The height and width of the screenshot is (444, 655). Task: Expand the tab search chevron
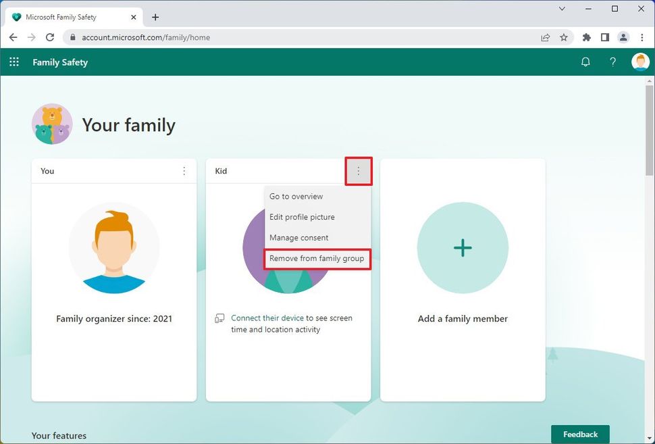[x=562, y=9]
